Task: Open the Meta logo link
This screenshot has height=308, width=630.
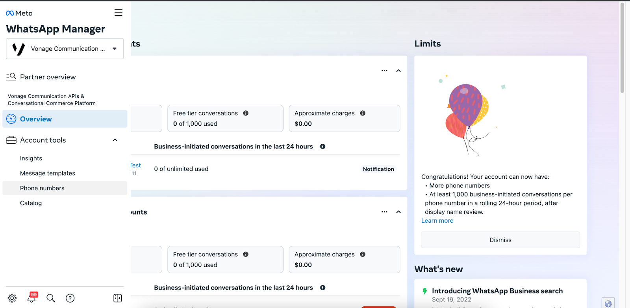Action: coord(19,13)
